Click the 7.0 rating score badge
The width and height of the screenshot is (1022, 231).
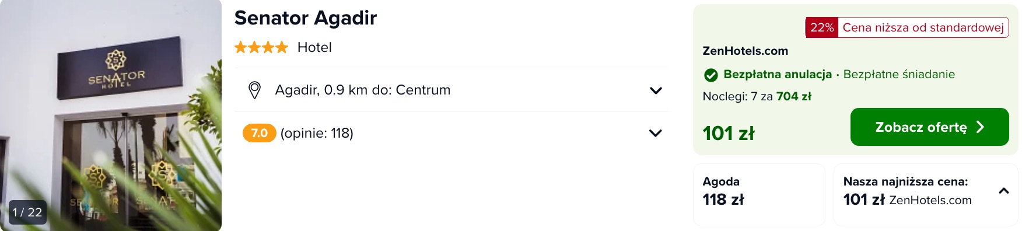(x=259, y=133)
